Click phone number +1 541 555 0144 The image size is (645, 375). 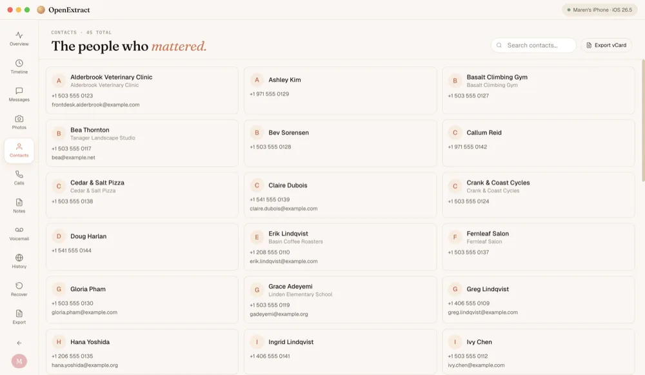point(71,250)
